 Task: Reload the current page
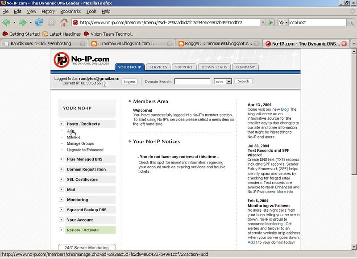pyautogui.click(x=39, y=22)
